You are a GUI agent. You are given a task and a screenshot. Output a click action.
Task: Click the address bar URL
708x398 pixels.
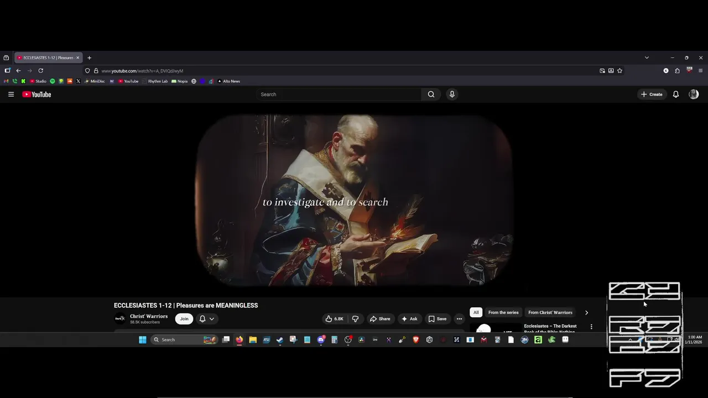pos(142,71)
